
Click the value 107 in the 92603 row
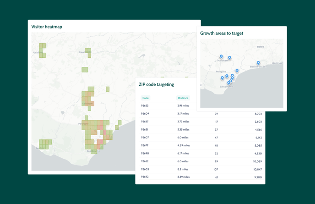[x=216, y=170]
